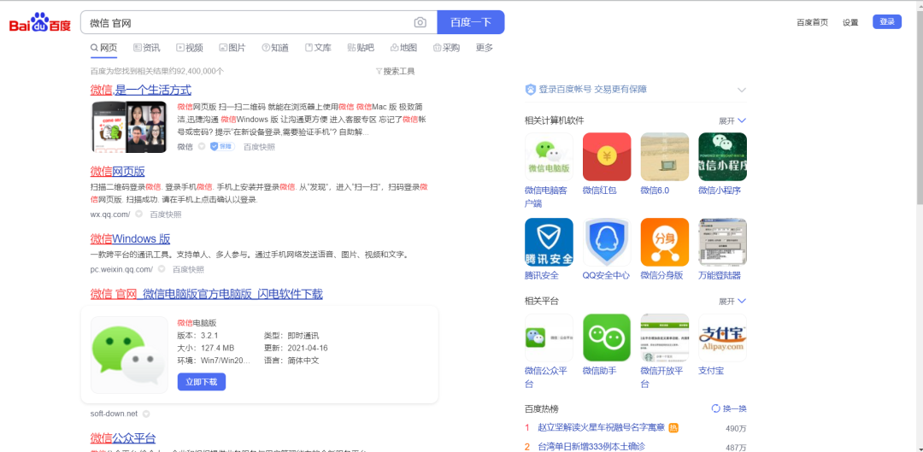The width and height of the screenshot is (923, 452).
Task: Open result 微信,是一个生活方式
Action: (141, 90)
